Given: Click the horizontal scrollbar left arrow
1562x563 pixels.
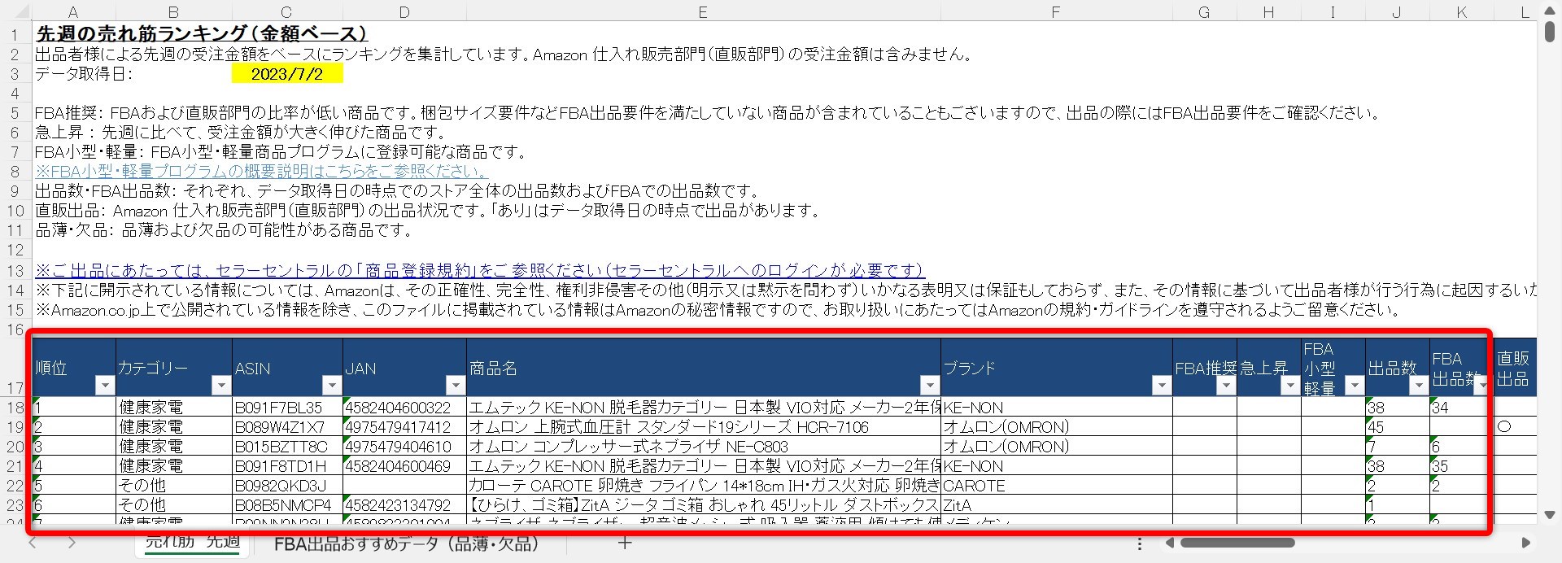Looking at the screenshot, I should click(1170, 543).
